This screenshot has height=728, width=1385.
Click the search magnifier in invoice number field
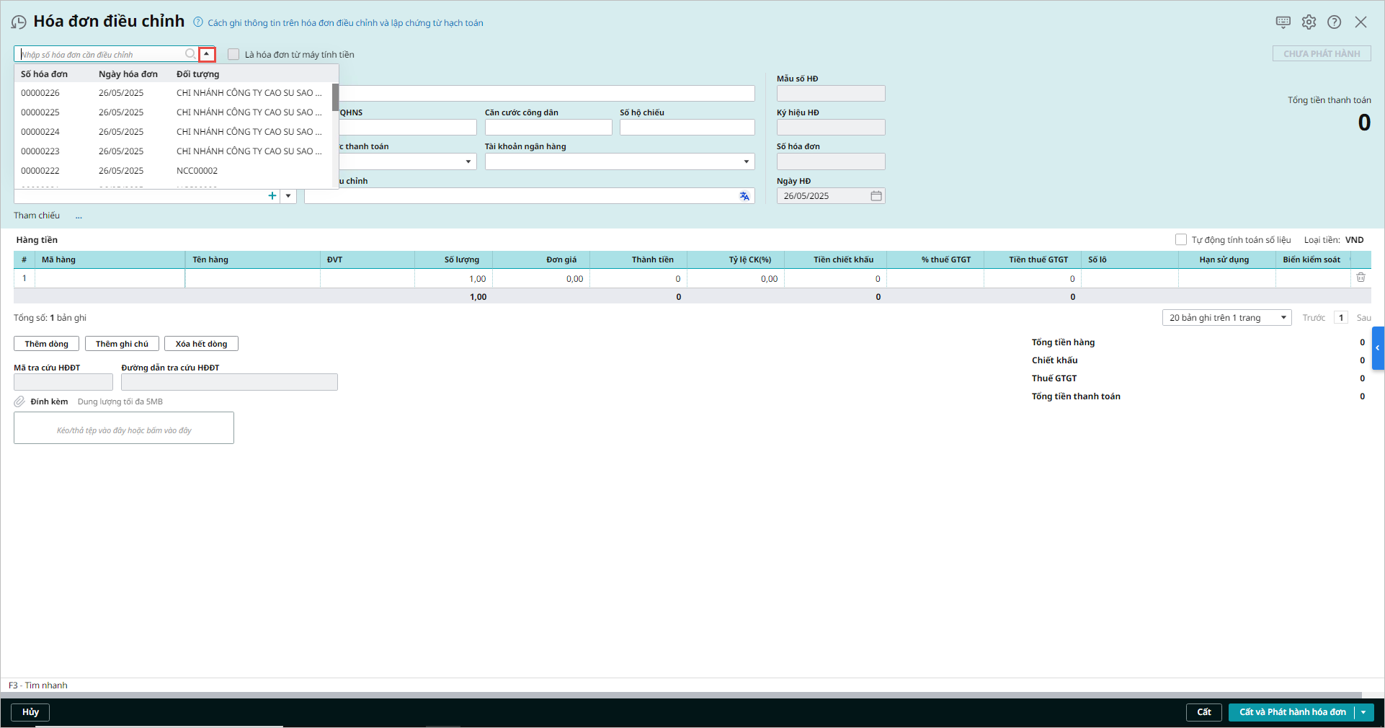point(190,54)
